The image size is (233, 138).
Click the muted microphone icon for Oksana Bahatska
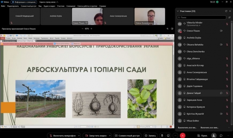tap(227, 45)
